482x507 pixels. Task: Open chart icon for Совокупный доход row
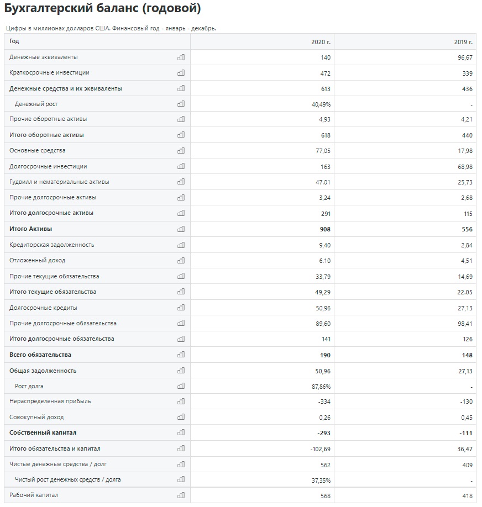pyautogui.click(x=181, y=417)
